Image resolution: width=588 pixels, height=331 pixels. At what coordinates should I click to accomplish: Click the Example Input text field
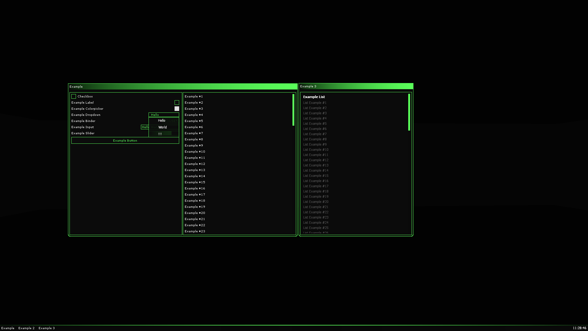click(x=145, y=127)
